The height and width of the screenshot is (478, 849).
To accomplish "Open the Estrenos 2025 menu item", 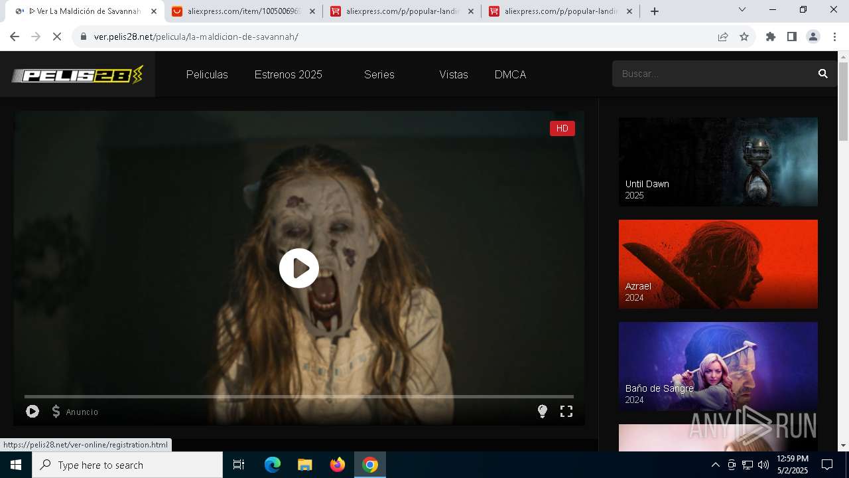I will 289,74.
